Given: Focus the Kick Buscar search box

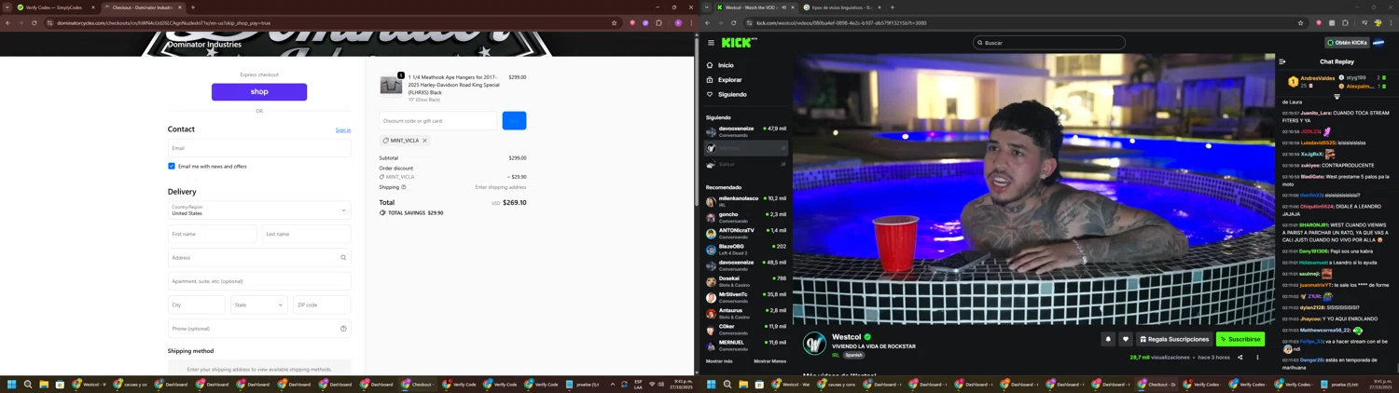Looking at the screenshot, I should click(x=1049, y=43).
